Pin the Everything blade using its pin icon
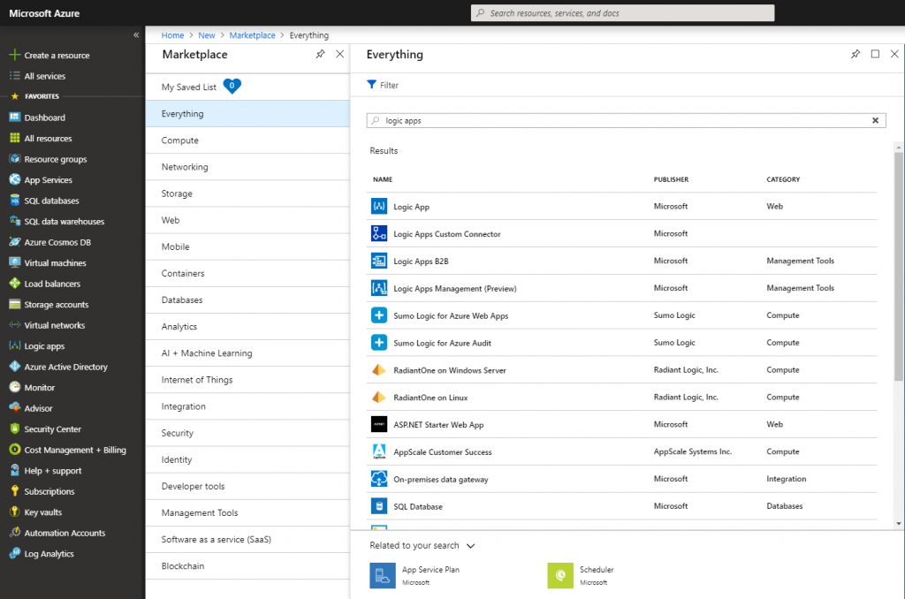 (855, 54)
